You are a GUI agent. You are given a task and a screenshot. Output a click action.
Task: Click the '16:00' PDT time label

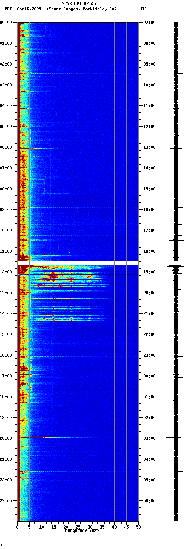6,355
